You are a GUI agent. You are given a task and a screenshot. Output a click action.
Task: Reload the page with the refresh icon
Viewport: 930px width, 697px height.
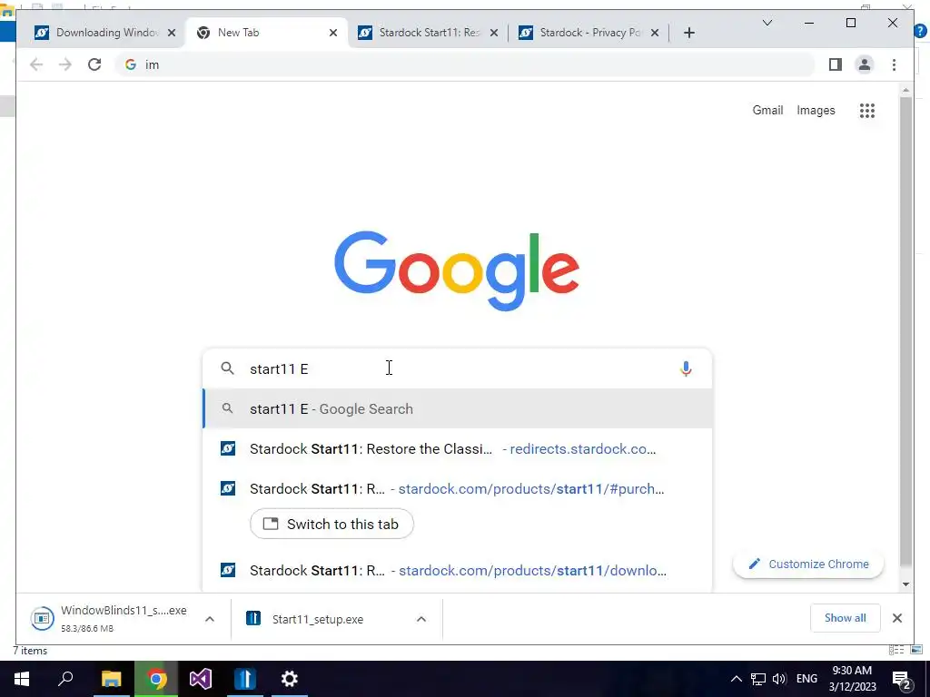(94, 64)
